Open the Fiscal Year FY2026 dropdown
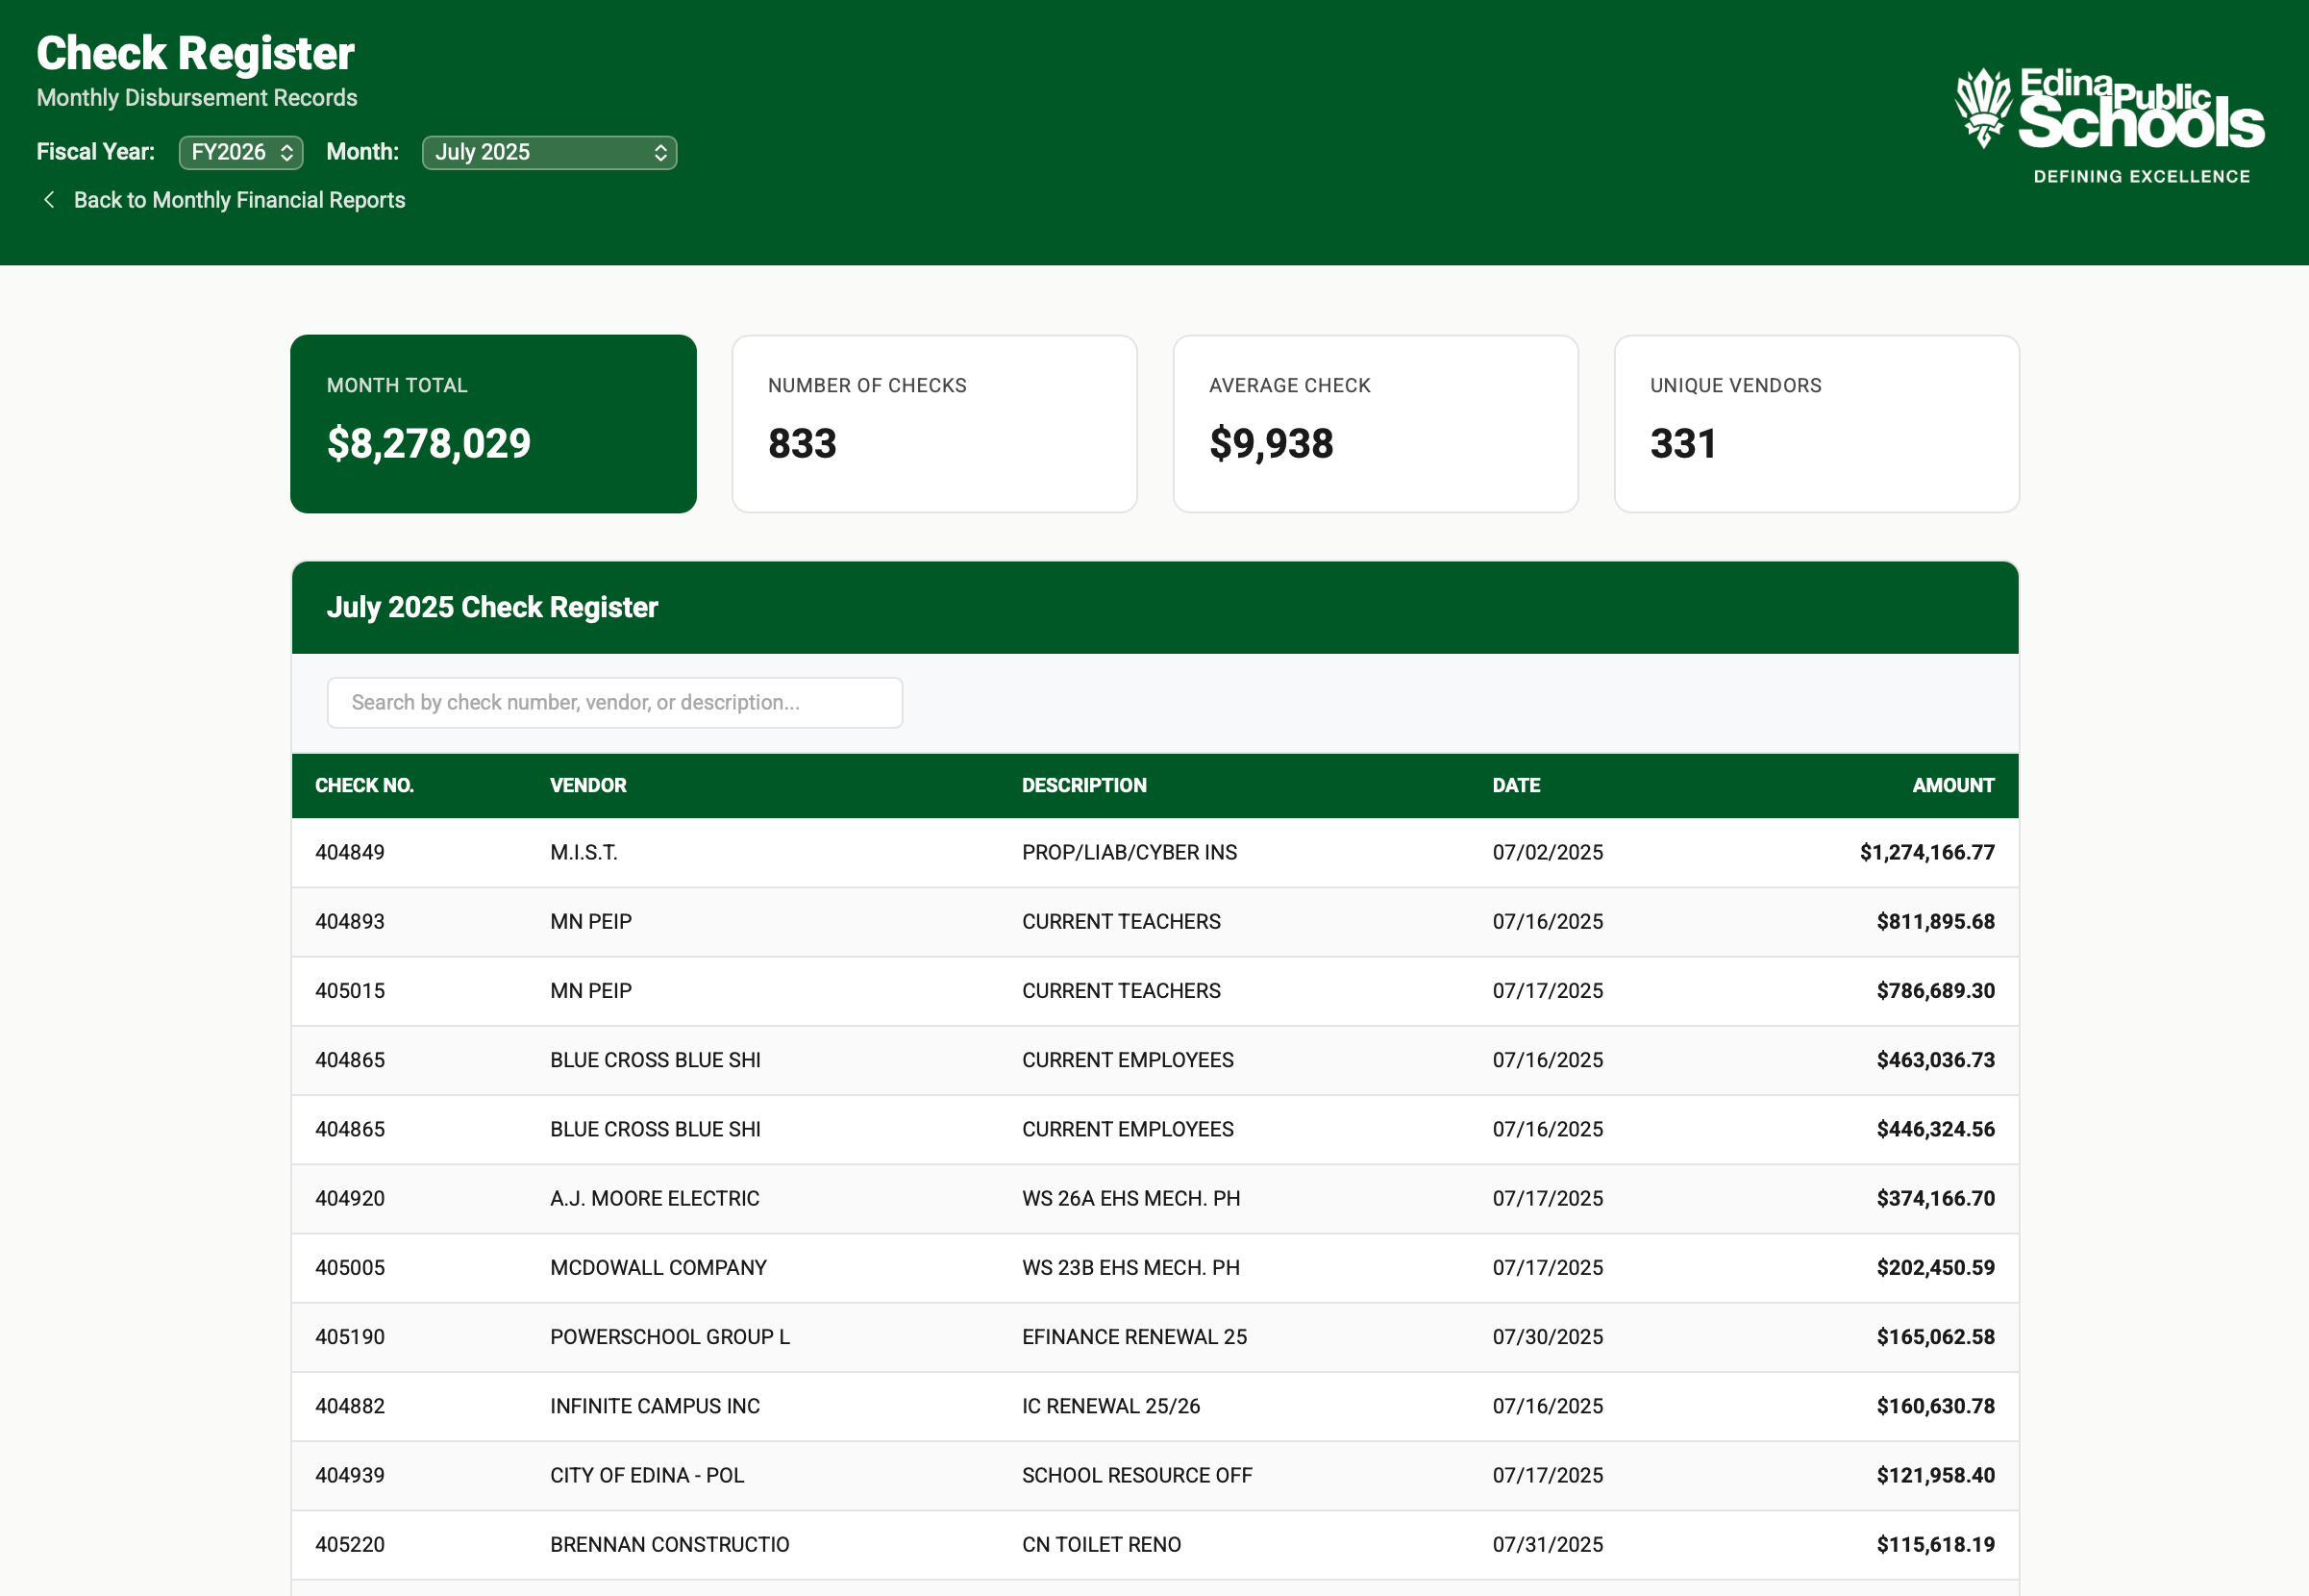 (241, 152)
